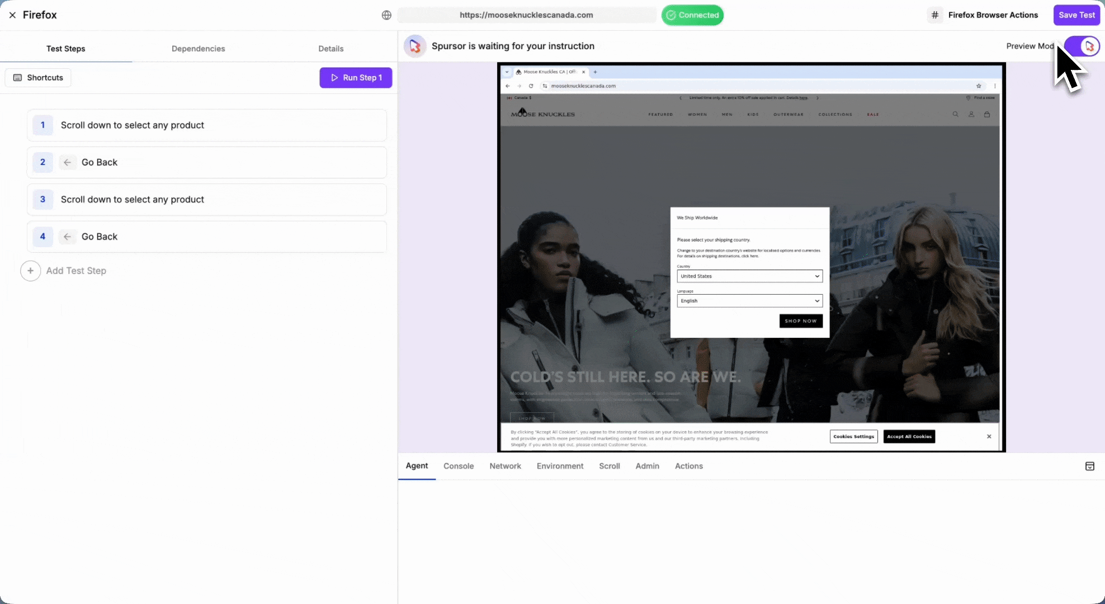This screenshot has width=1105, height=604.
Task: Click the globe icon beside URL field
Action: click(x=386, y=15)
